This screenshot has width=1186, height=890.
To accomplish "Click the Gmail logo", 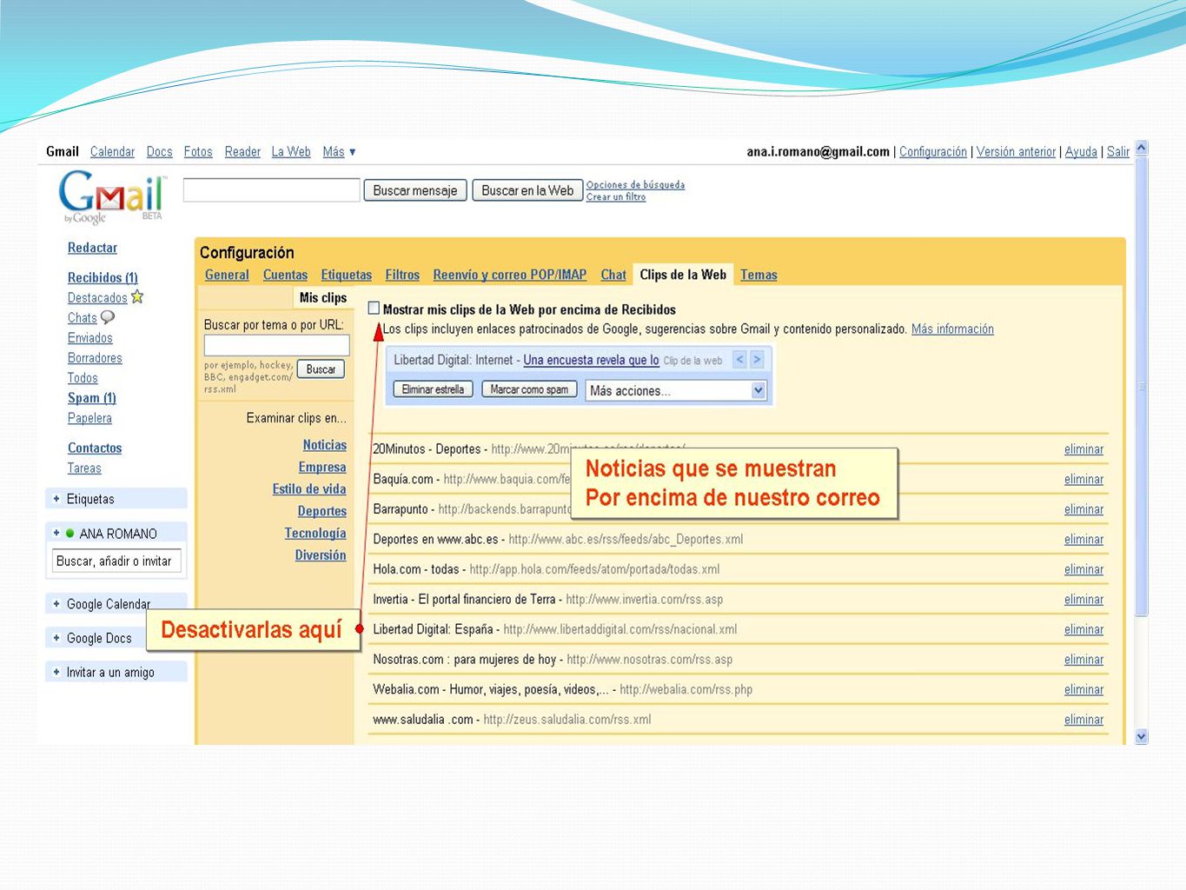I will (x=112, y=196).
